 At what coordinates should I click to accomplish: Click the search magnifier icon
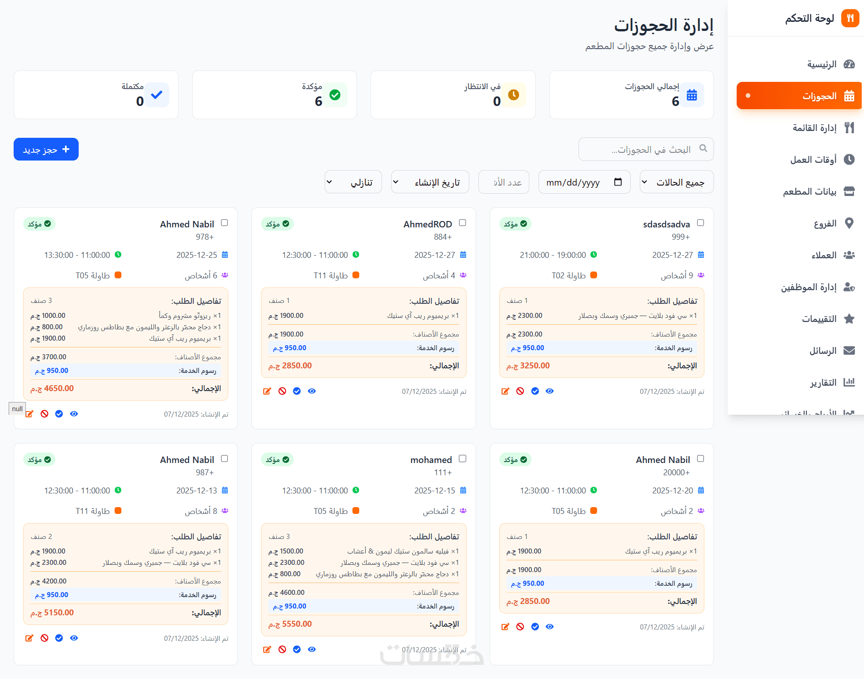tap(703, 148)
